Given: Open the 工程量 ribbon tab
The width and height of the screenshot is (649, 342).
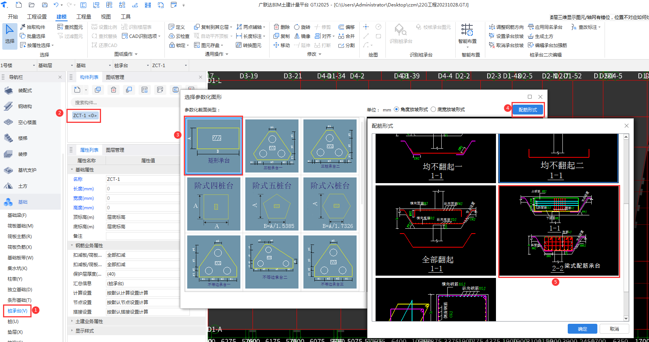Looking at the screenshot, I should tap(84, 17).
